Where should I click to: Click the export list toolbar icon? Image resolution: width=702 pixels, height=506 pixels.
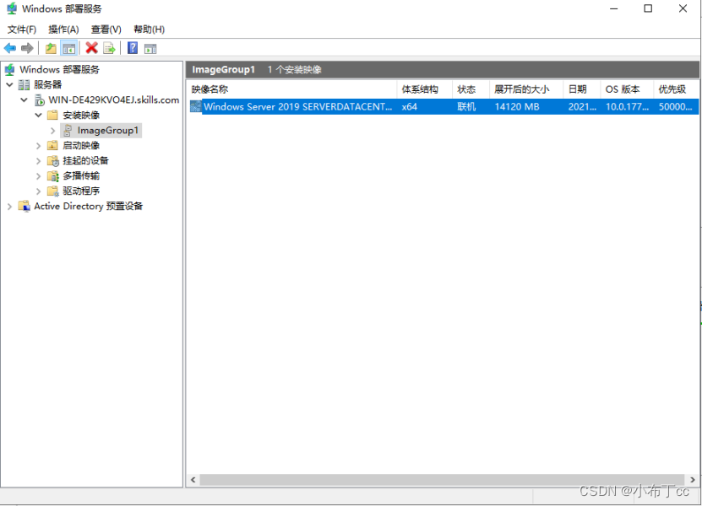(x=109, y=48)
